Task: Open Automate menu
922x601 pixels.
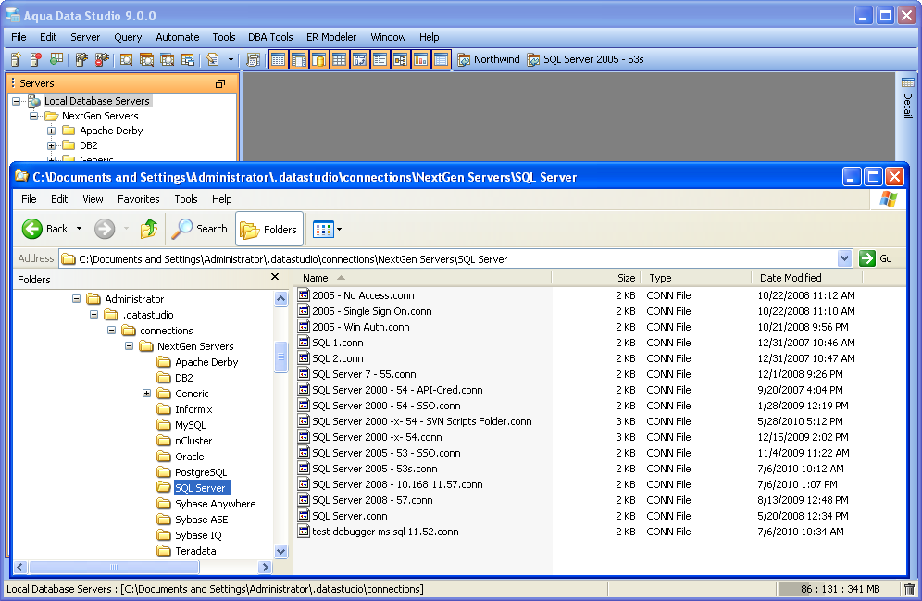Action: point(177,37)
